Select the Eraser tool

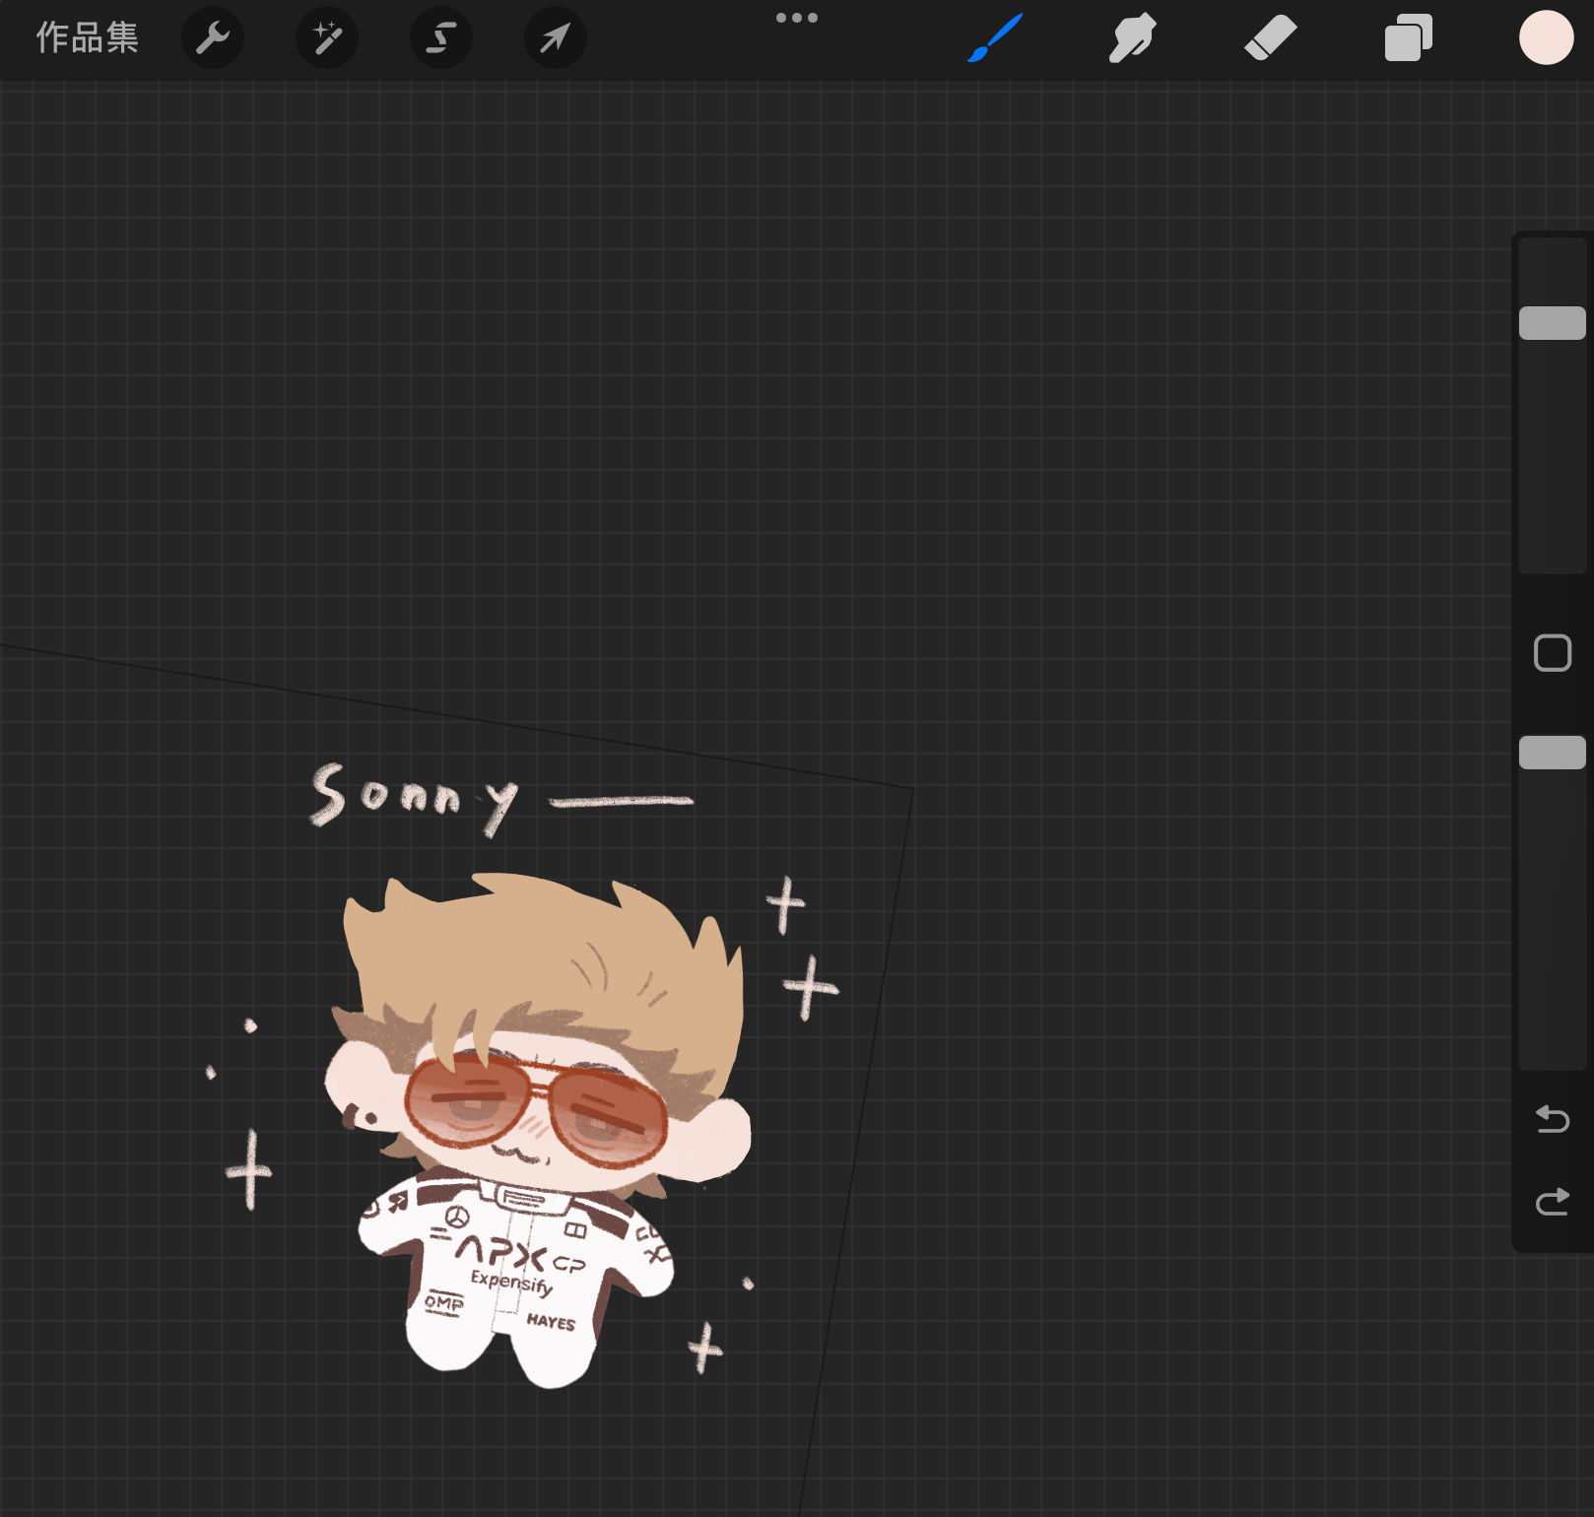coord(1271,38)
